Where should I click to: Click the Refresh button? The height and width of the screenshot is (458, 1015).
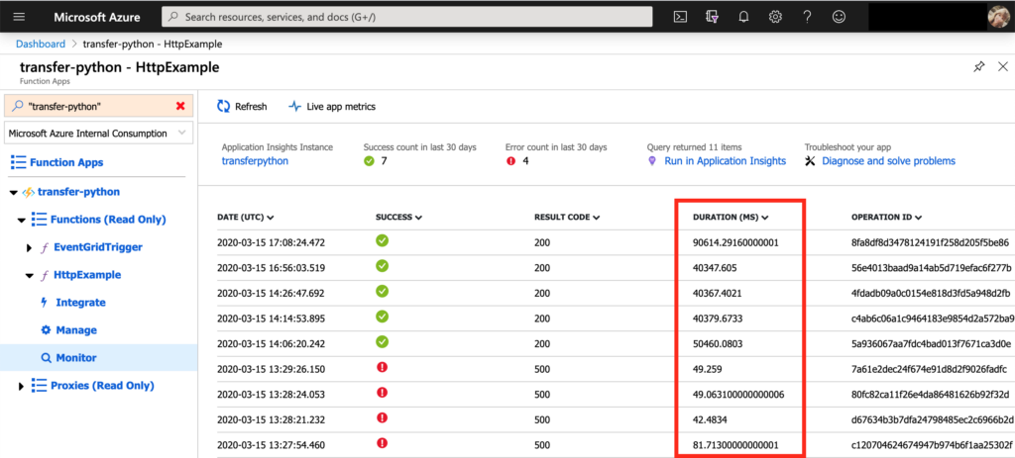point(242,107)
